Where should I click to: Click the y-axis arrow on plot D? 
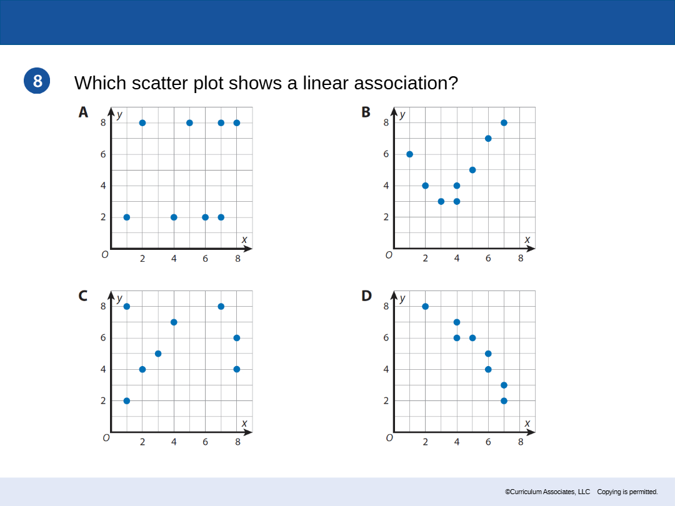pos(394,296)
